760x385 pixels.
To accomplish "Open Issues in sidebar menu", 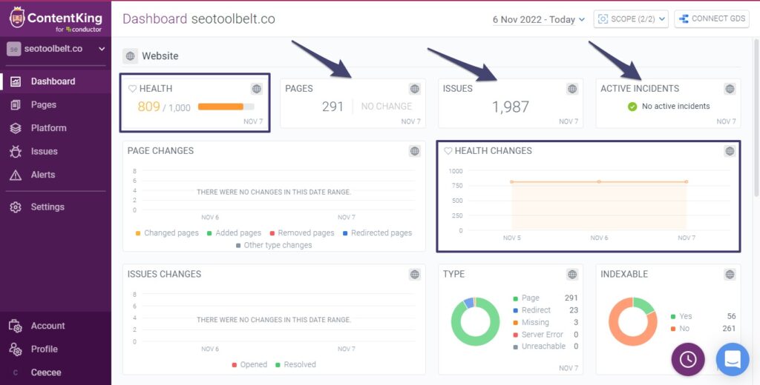I will click(x=56, y=151).
